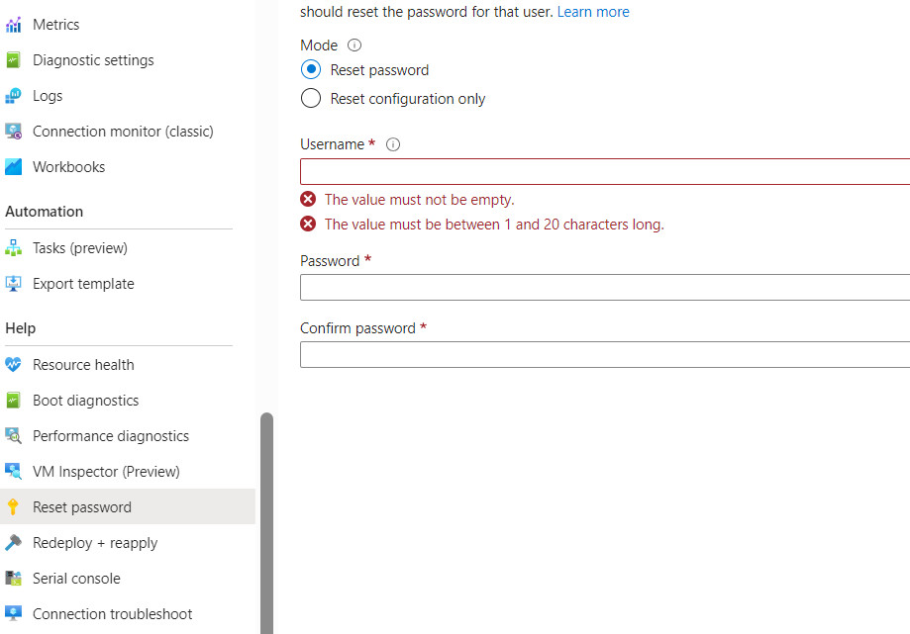910x634 pixels.
Task: Open Tasks (preview) in Automation section
Action: point(80,248)
